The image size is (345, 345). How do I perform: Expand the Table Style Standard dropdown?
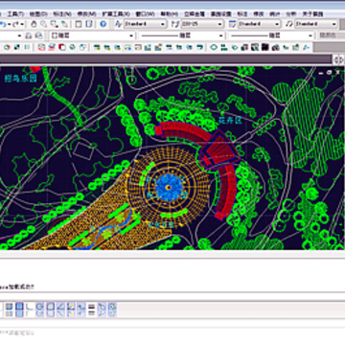(x=277, y=24)
